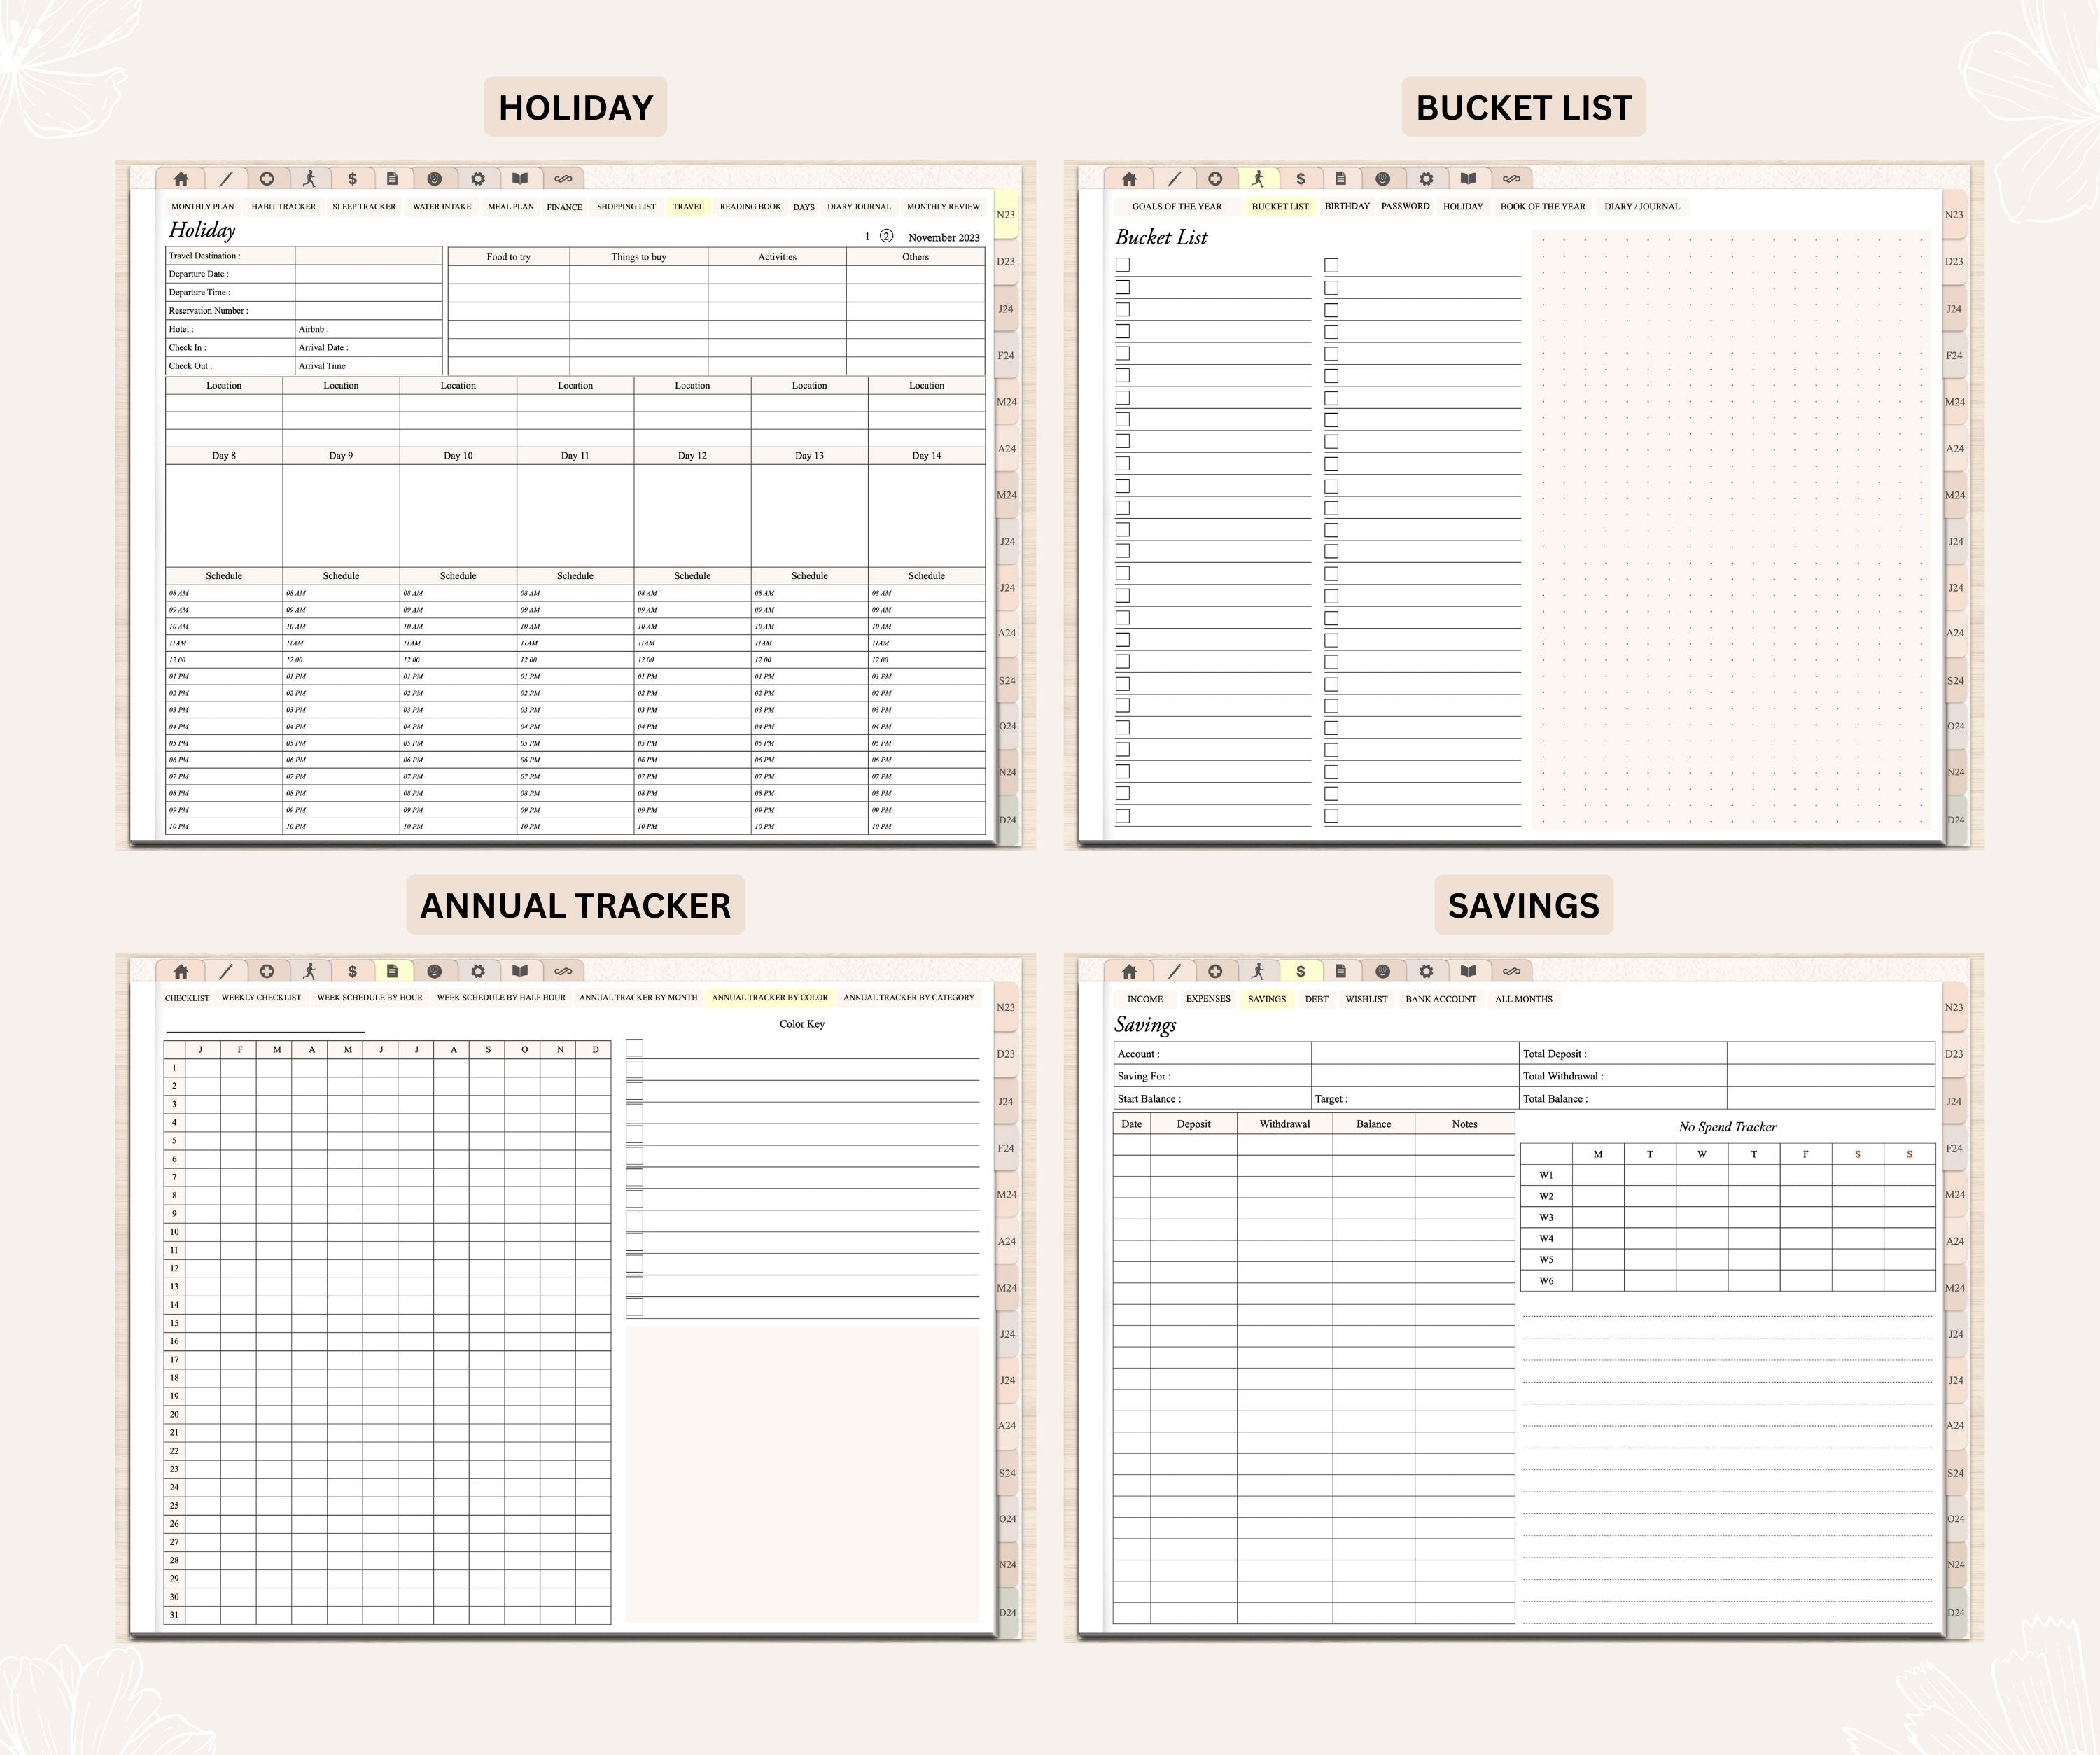
Task: Click the open-book icon in the Bucket List planner
Action: (1468, 179)
